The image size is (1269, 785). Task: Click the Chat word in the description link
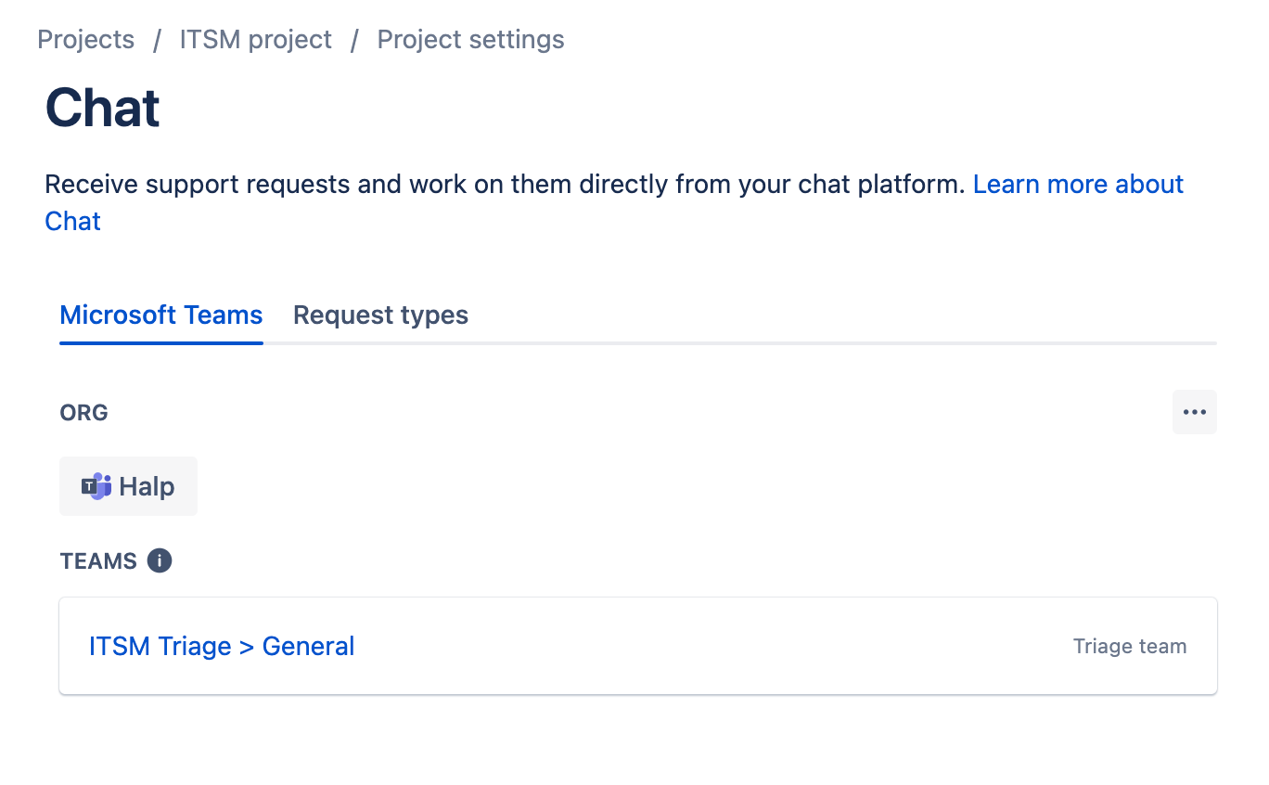pos(72,221)
